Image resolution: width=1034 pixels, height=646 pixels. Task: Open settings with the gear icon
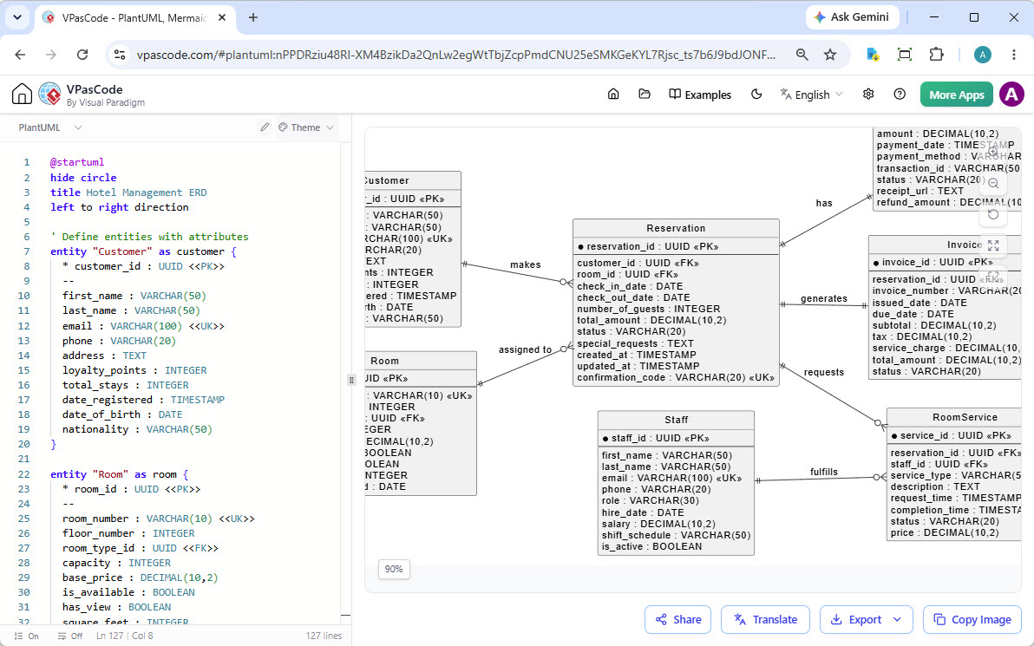click(x=868, y=95)
